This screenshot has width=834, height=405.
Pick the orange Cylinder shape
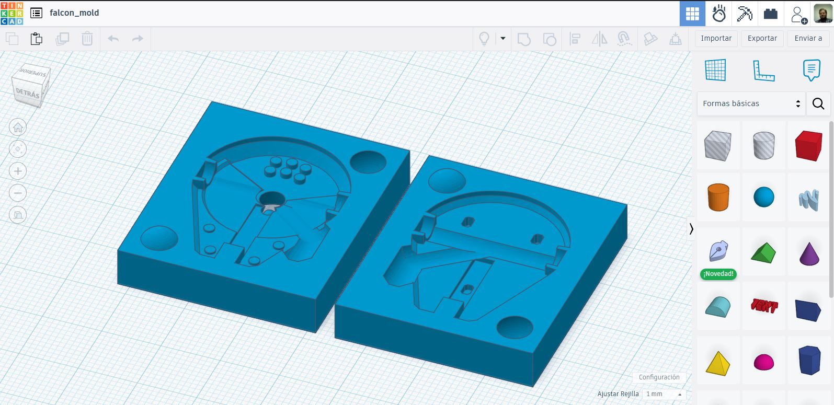pyautogui.click(x=718, y=197)
